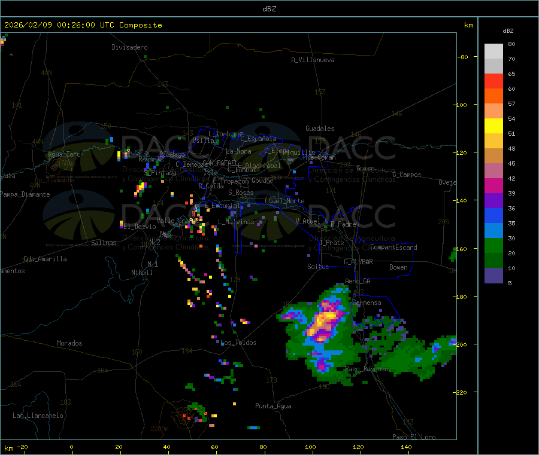Select the green 20 dBZ legend swatch
The width and height of the screenshot is (539, 455).
(493, 245)
